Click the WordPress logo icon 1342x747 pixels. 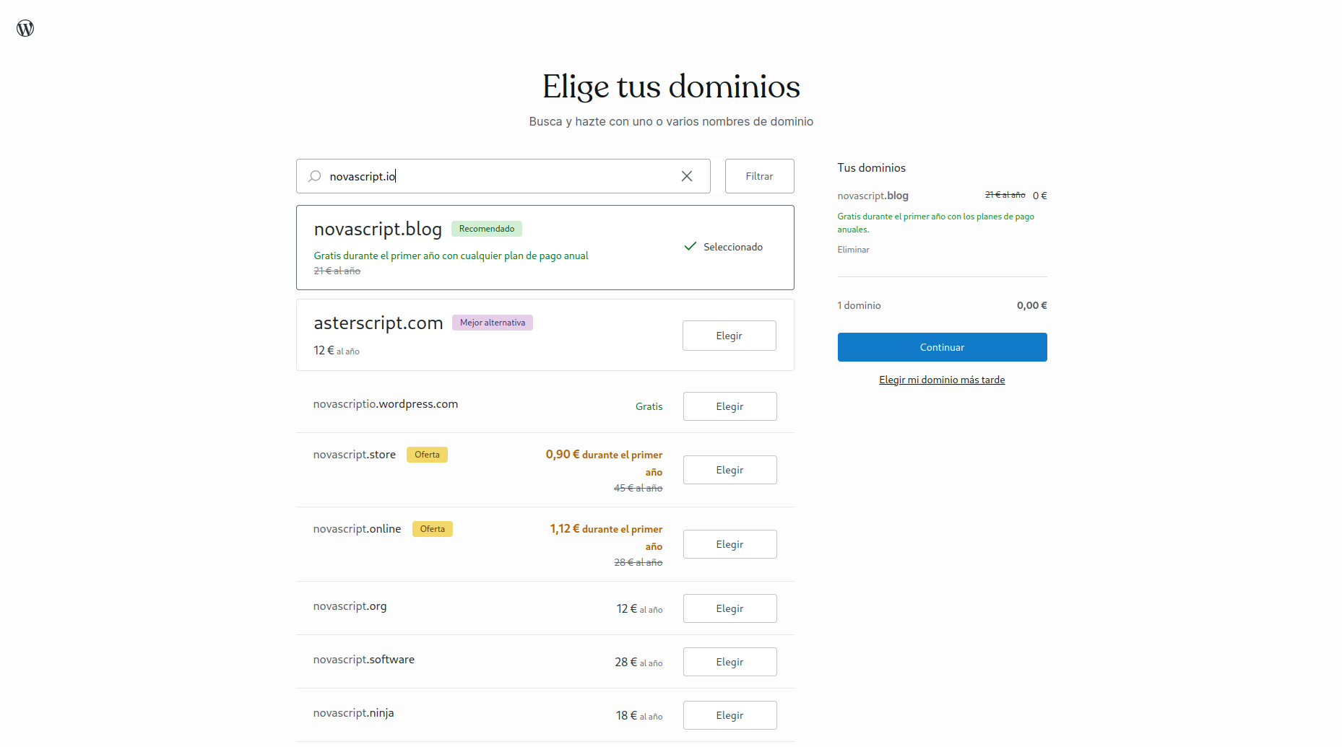(25, 28)
